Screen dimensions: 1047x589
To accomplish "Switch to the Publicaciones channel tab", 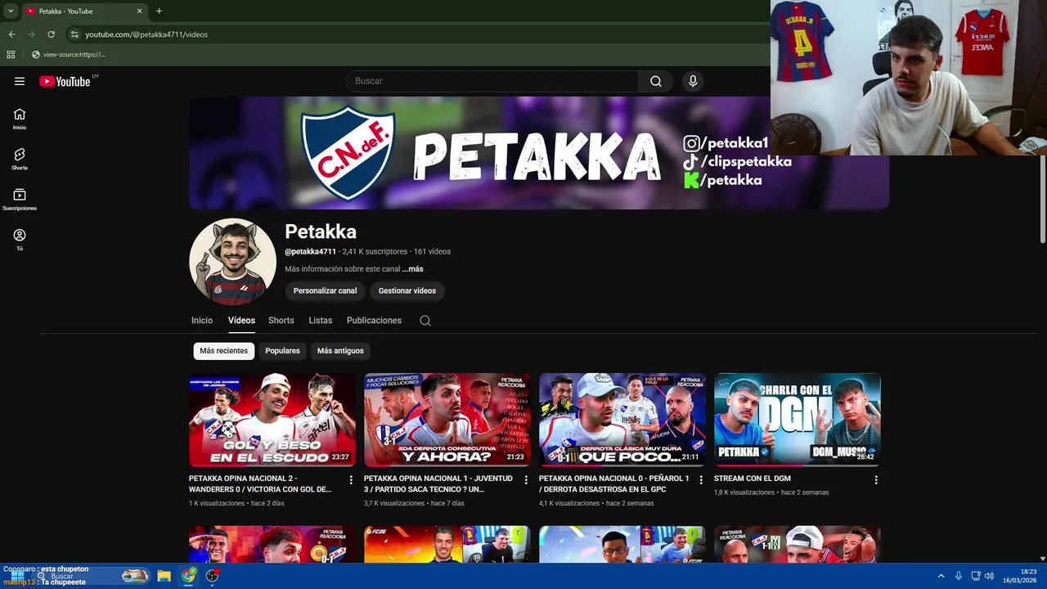I will pos(374,321).
